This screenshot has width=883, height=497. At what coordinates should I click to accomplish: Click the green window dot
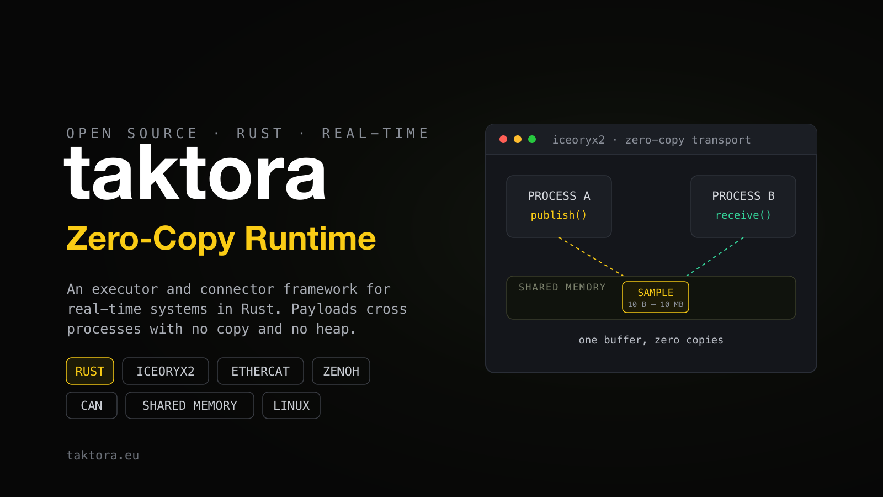532,139
